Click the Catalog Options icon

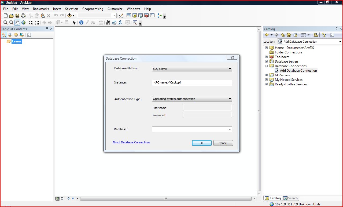pyautogui.click(x=332, y=35)
